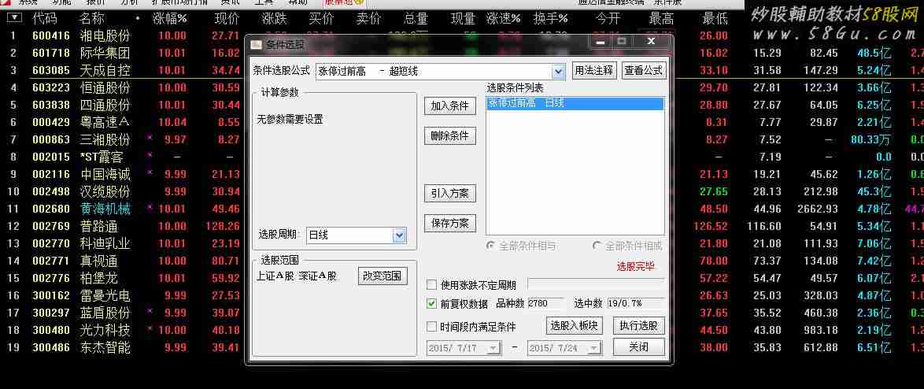The height and width of the screenshot is (389, 924).
Task: Expand the 条件选股公式 combo box arrow
Action: [558, 72]
